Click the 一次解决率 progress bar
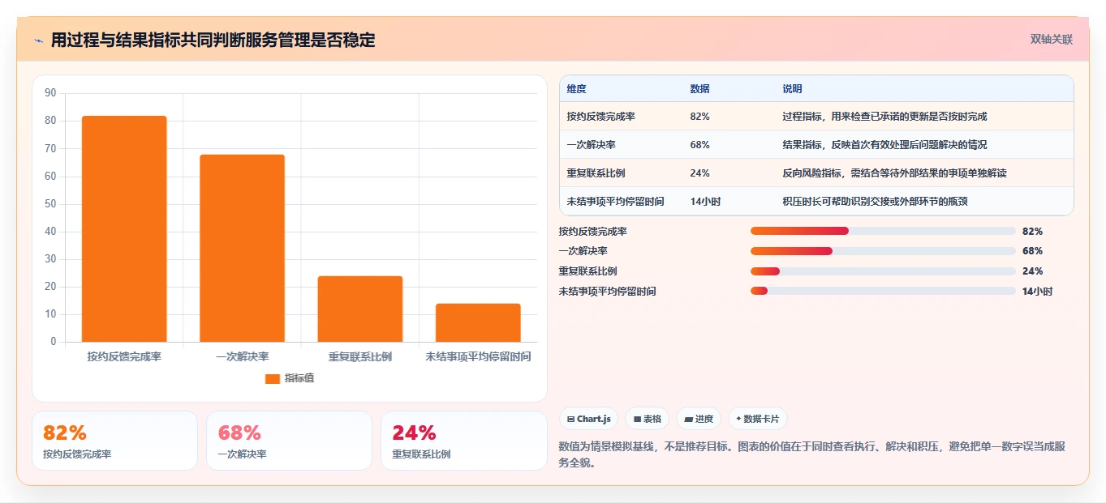The width and height of the screenshot is (1106, 503). (x=883, y=251)
